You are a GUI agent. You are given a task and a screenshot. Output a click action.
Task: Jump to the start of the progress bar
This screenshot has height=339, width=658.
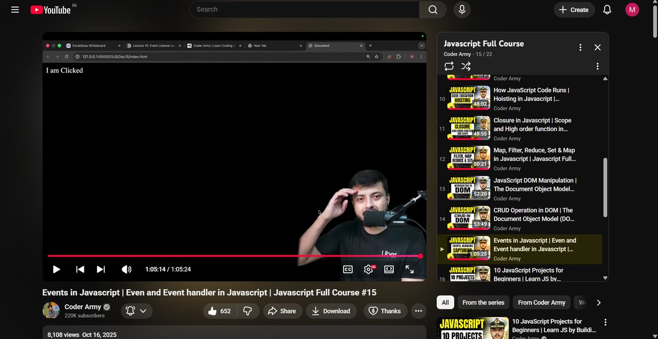coord(48,256)
